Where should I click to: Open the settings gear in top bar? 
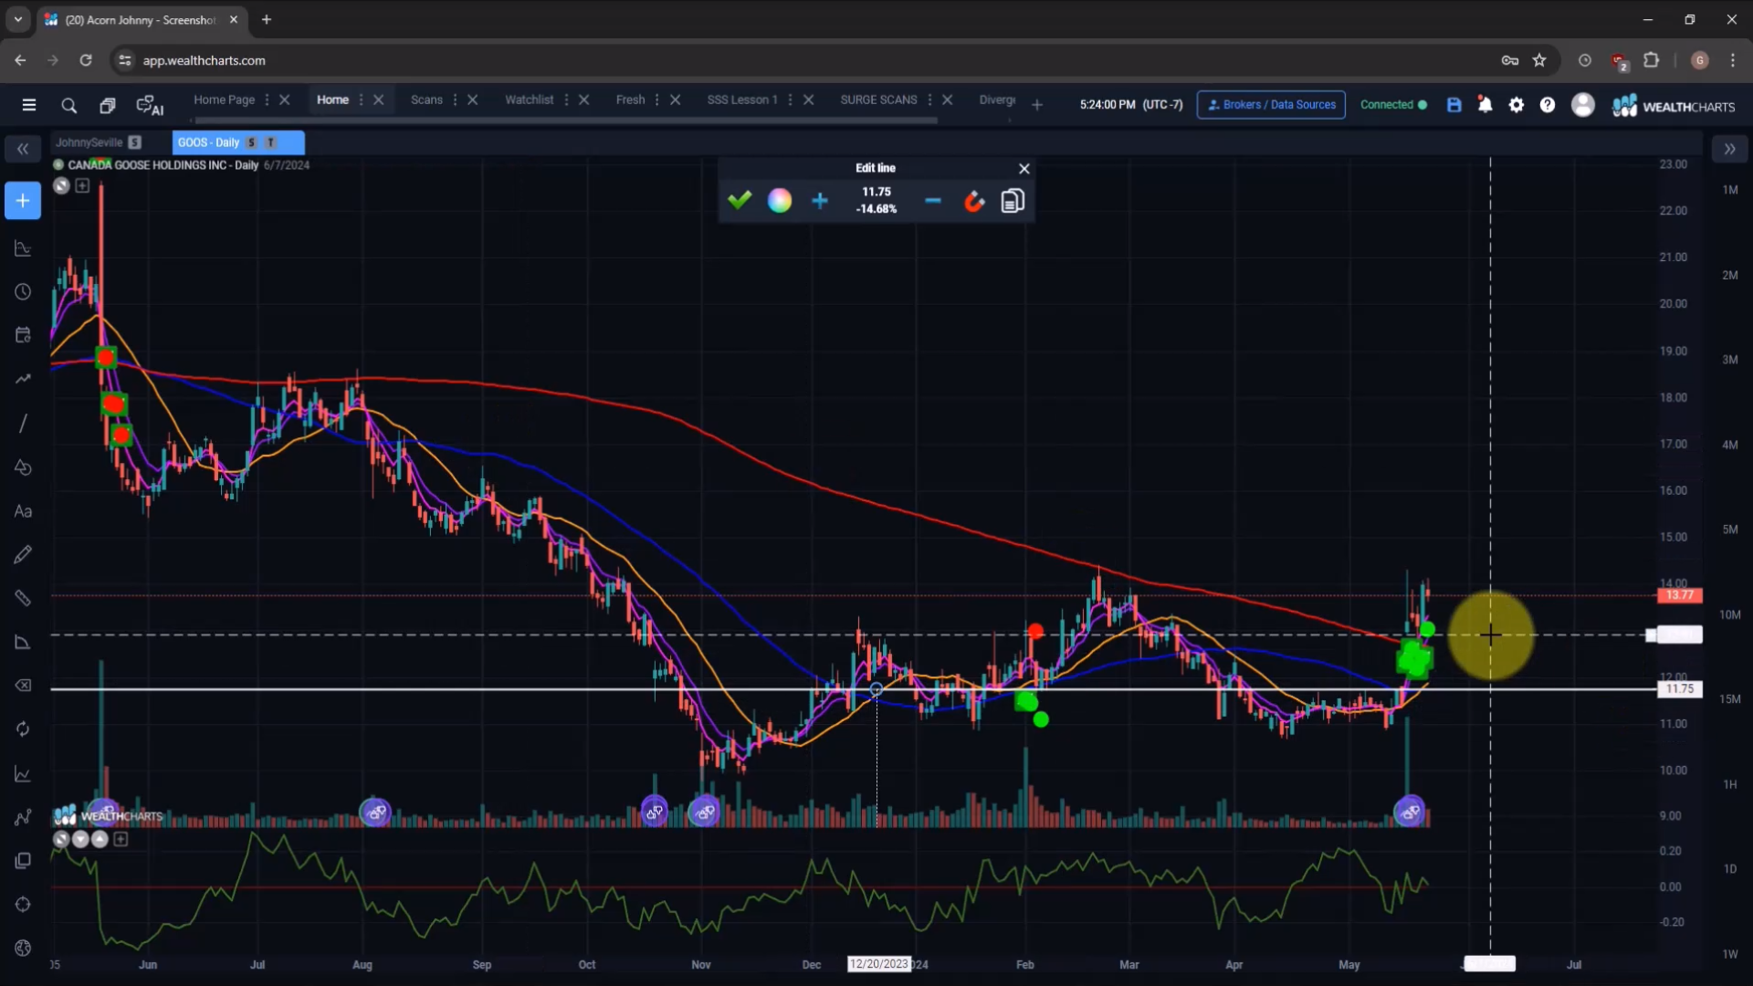pos(1517,105)
